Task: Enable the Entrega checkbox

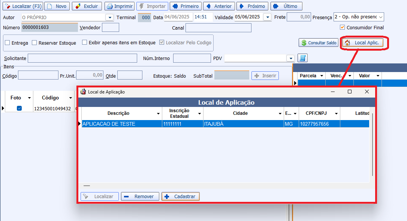Action: (7, 43)
